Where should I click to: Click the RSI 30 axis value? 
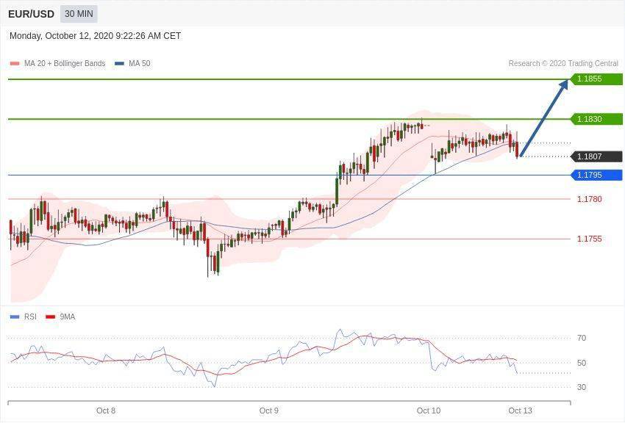tap(582, 387)
